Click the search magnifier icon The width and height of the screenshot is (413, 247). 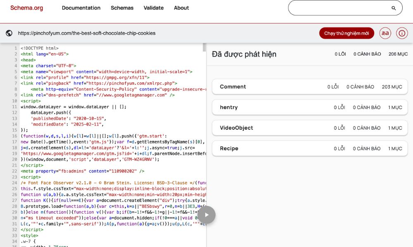[394, 8]
